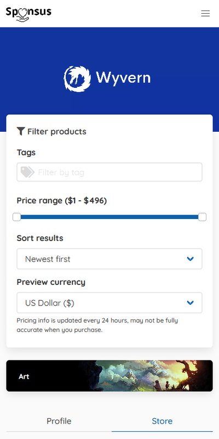Click the Art label on banner
The image size is (219, 439).
coord(24,376)
